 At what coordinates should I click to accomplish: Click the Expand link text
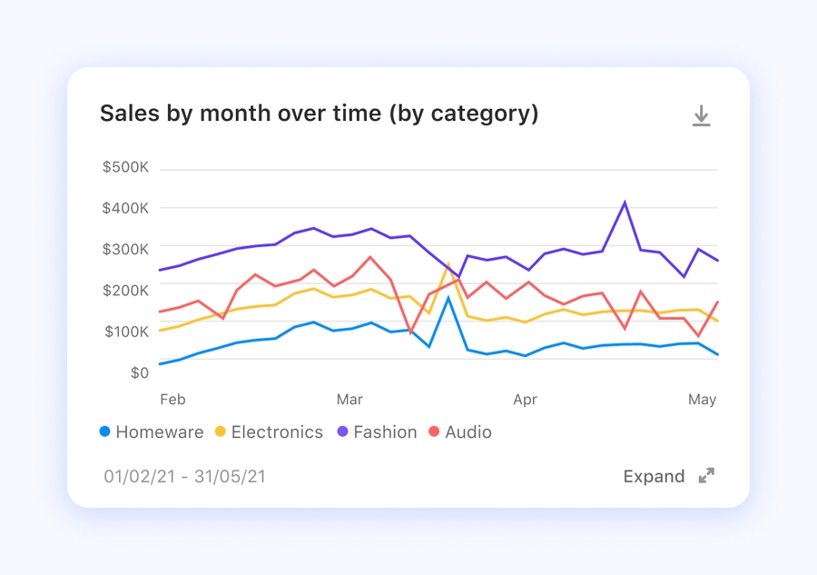(x=654, y=476)
